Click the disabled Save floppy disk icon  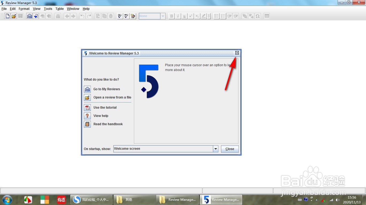[x=20, y=16]
